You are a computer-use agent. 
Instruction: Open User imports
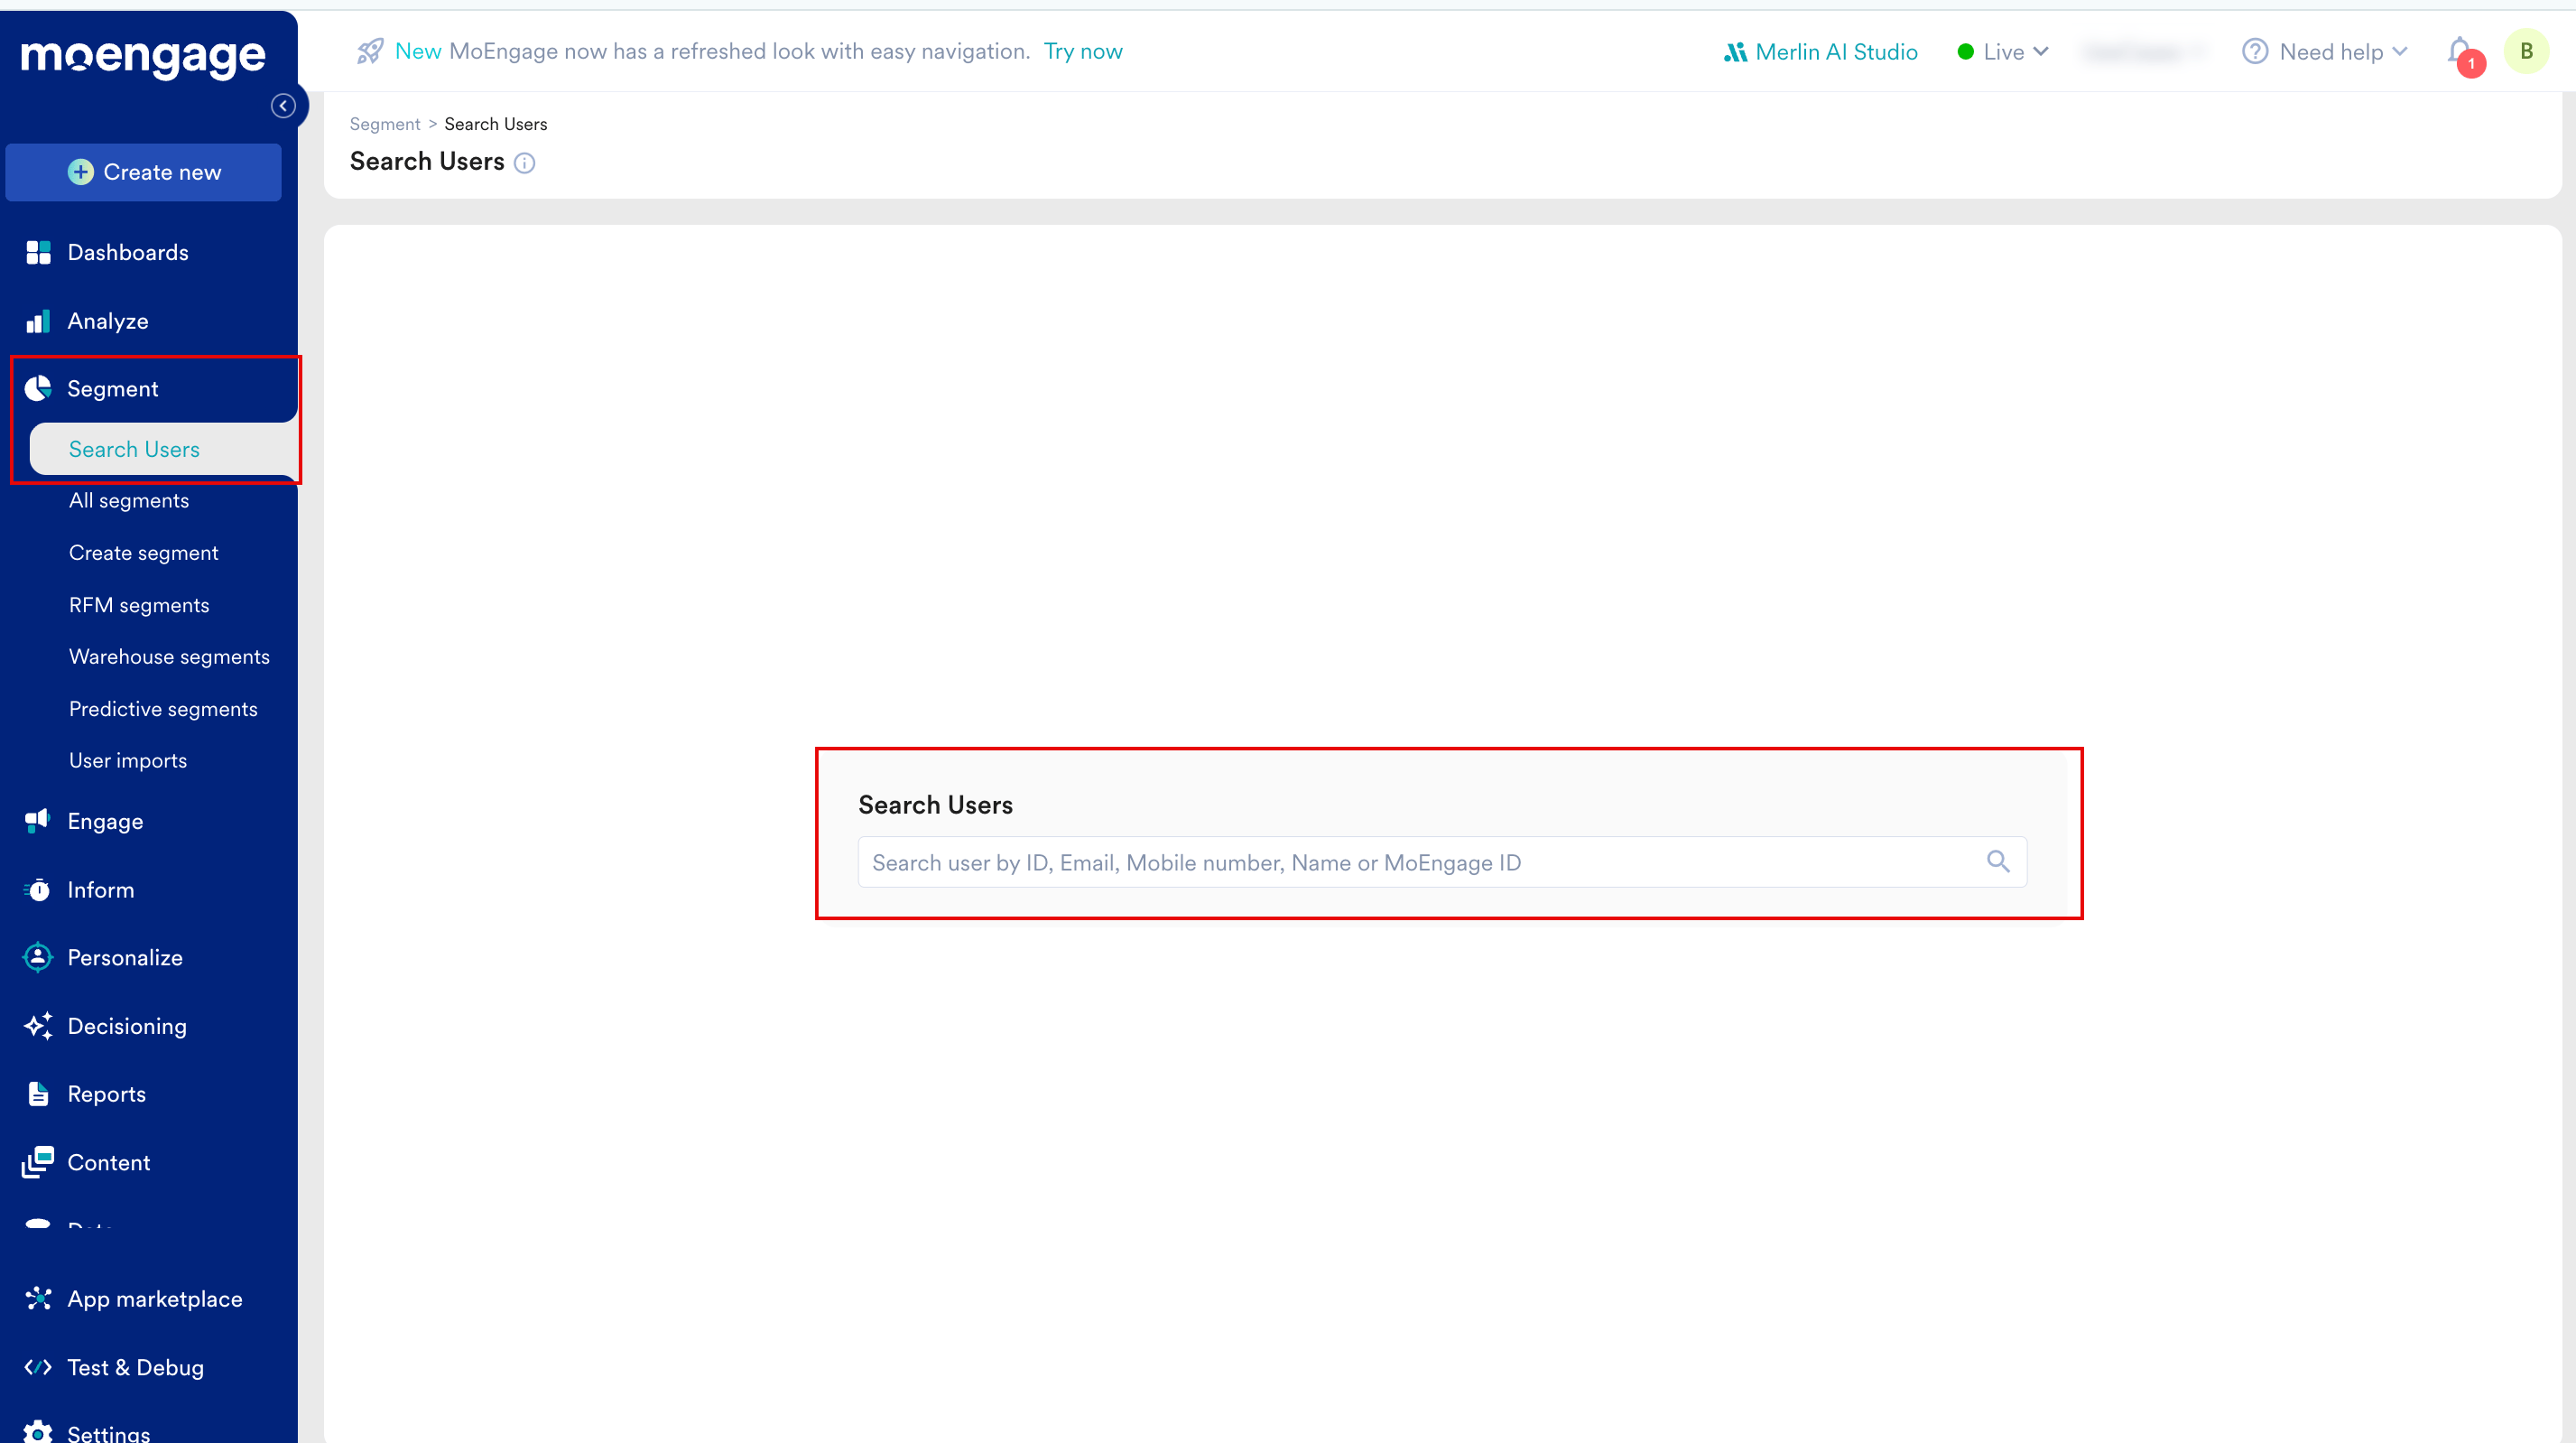128,760
